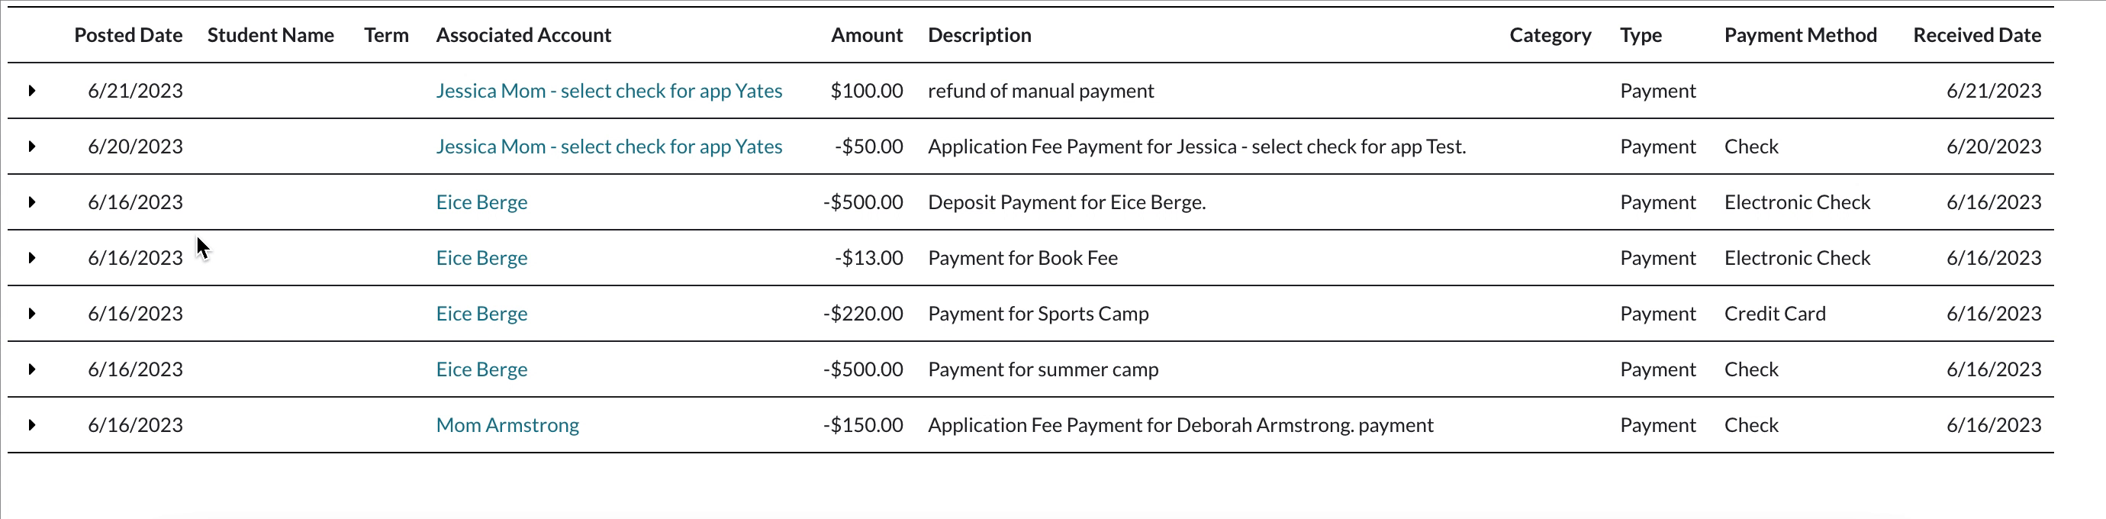
Task: Open Eice Berge account on Deposit Payment row
Action: tap(481, 202)
